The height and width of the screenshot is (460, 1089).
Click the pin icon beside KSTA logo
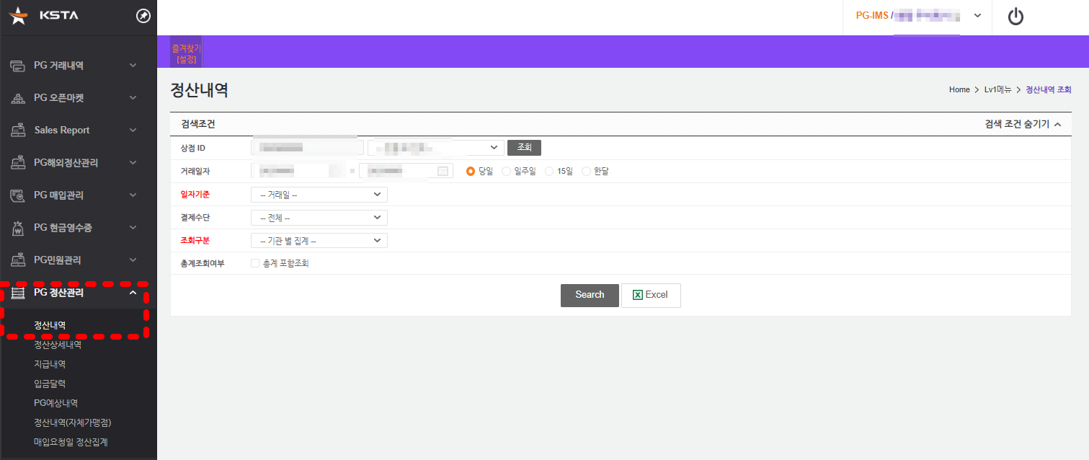[x=143, y=17]
